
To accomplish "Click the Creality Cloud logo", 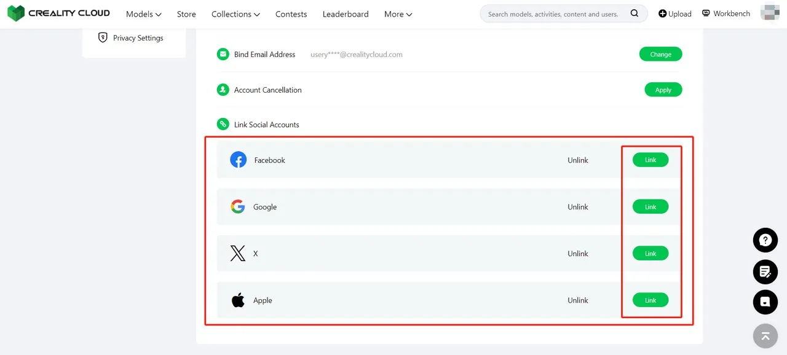I will pos(58,14).
